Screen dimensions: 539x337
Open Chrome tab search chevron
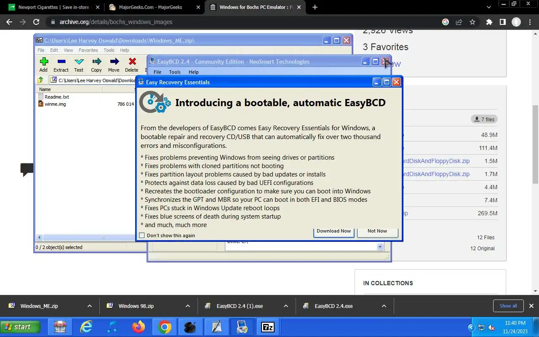[x=489, y=7]
